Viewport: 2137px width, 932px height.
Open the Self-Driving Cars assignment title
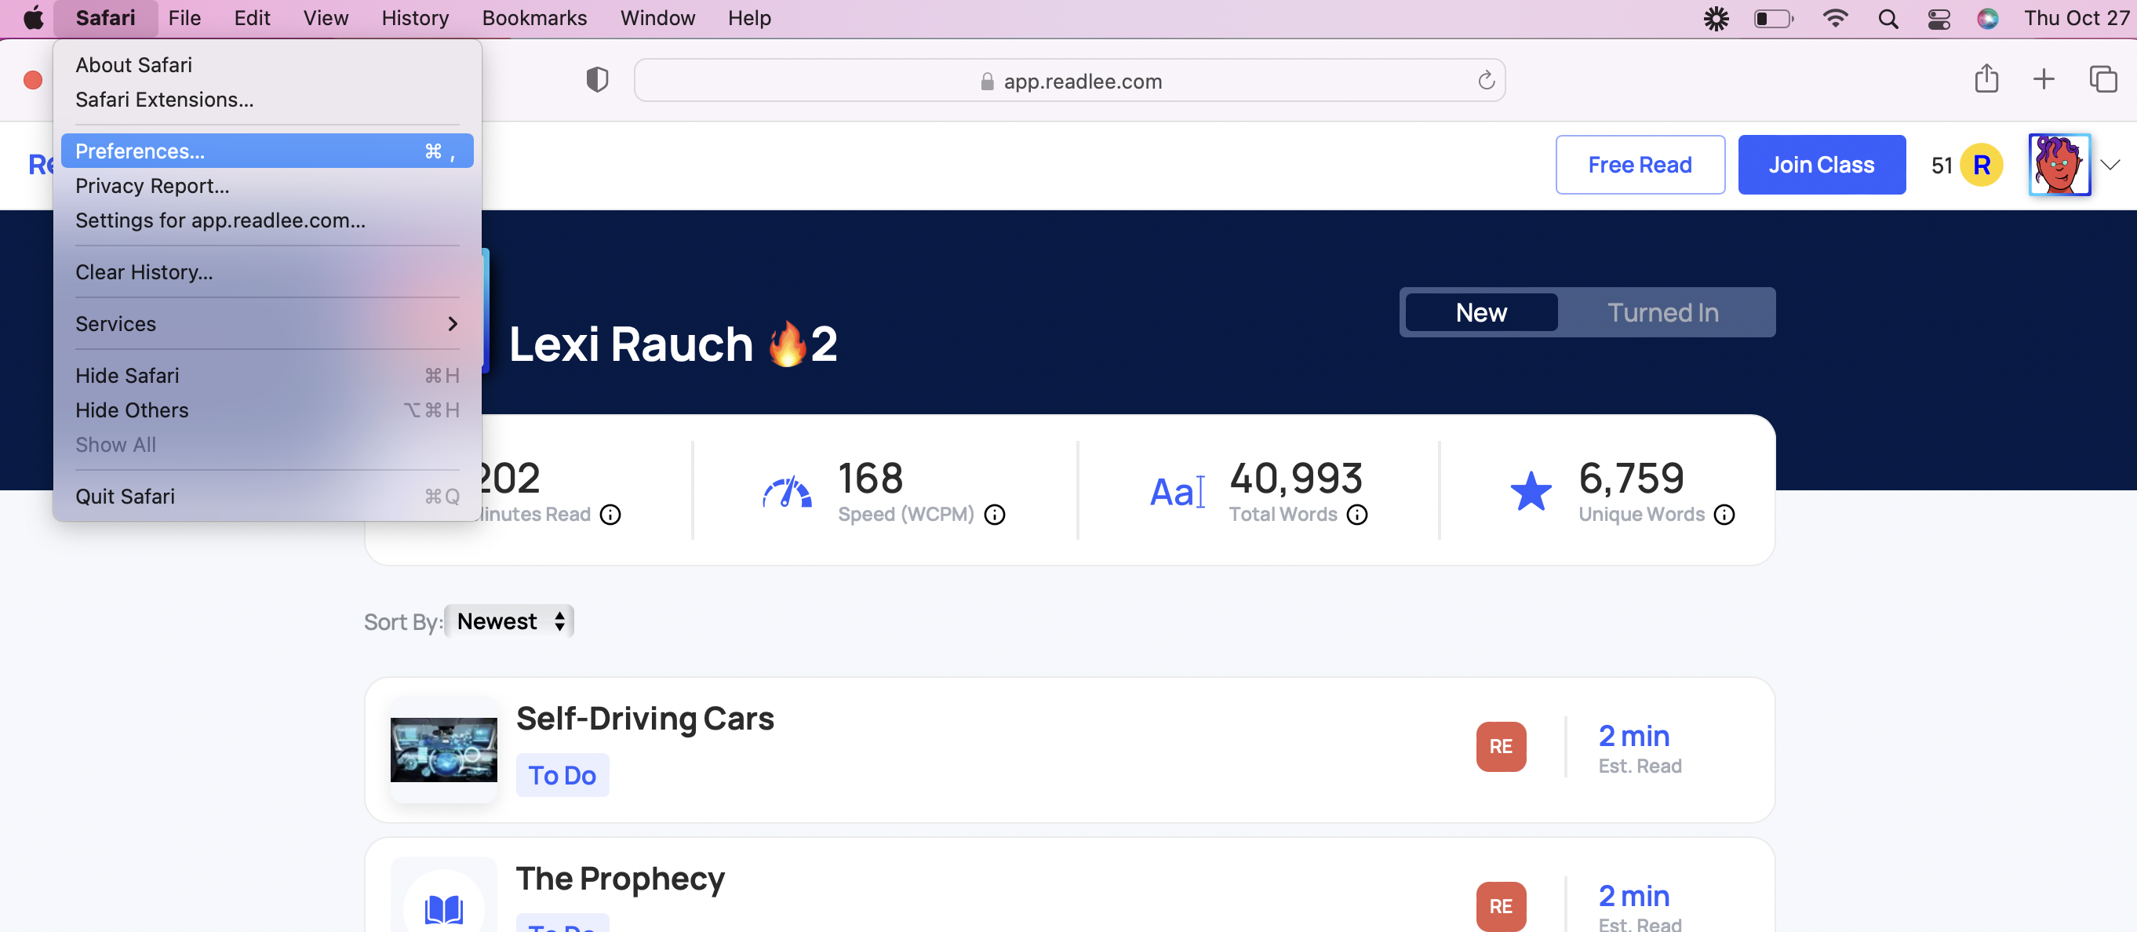point(645,719)
